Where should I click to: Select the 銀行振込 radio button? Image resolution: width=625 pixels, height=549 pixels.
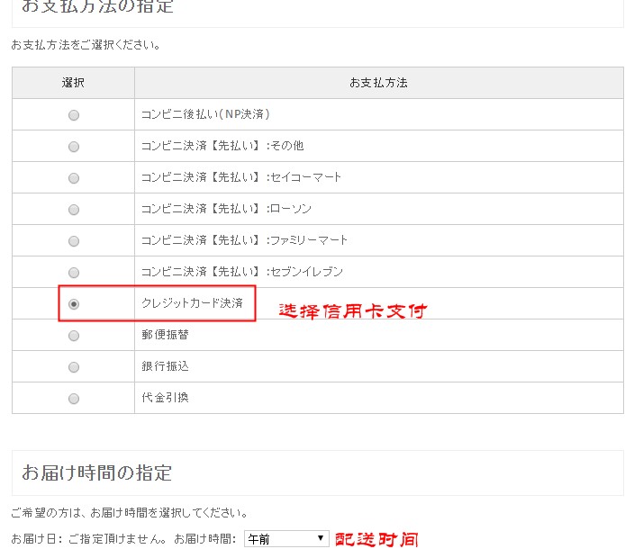74,367
